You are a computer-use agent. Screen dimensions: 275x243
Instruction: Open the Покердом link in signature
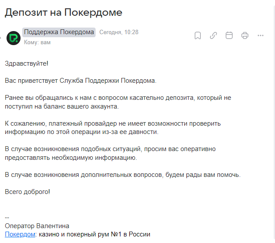20,235
